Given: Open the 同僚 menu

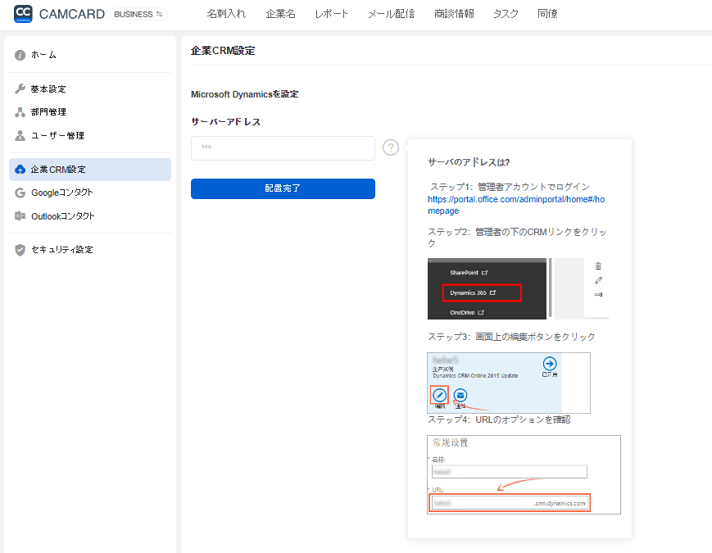Looking at the screenshot, I should (547, 14).
